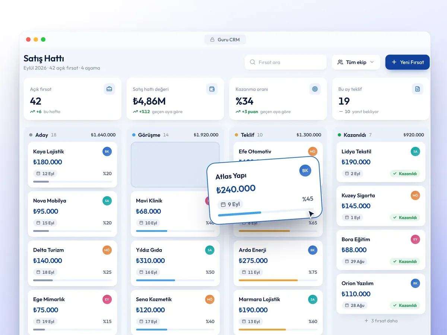447x335 pixels.
Task: Click the BK avatar on Kaya Lojistik card
Action: point(107,151)
